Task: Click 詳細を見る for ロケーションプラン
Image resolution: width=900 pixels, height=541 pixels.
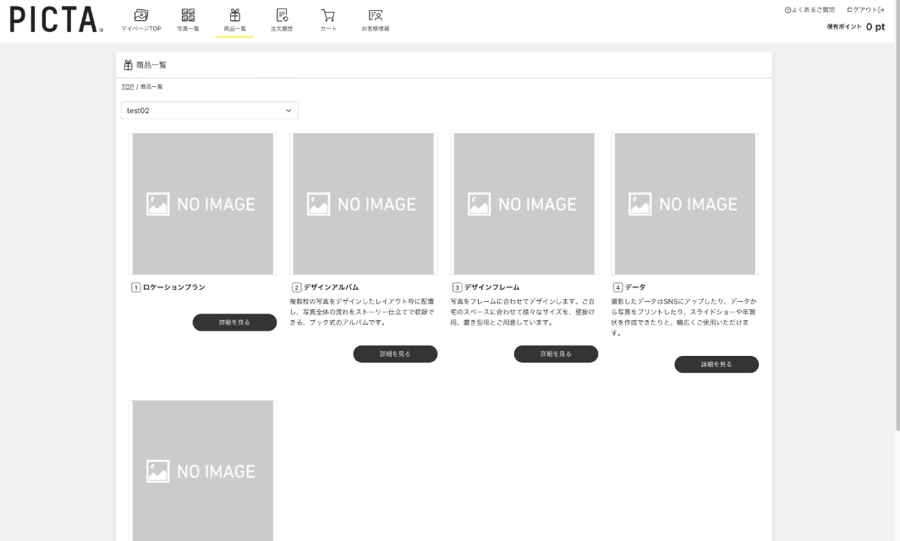Action: click(234, 322)
